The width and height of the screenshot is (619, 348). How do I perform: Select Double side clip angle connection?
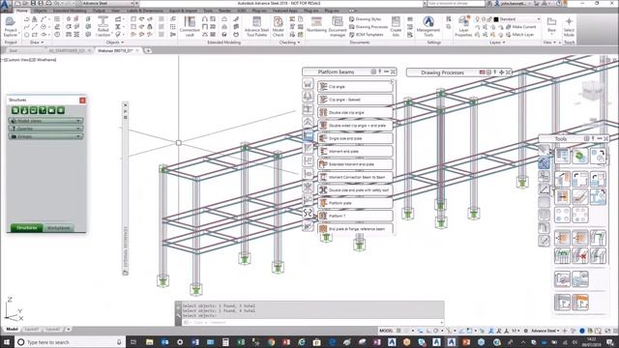click(355, 112)
